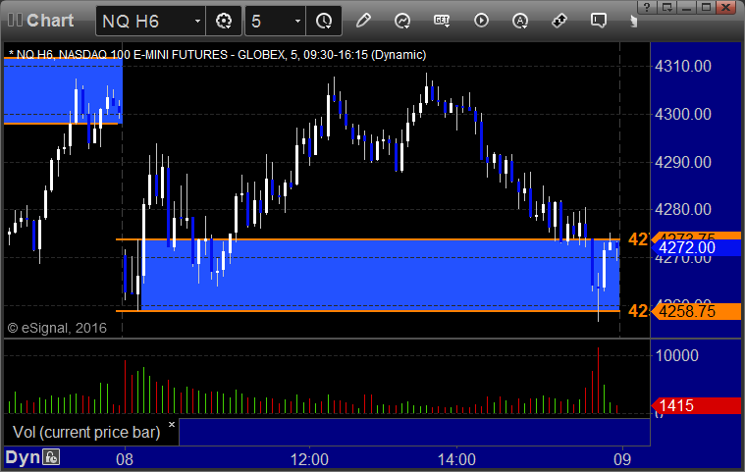This screenshot has width=745, height=472.
Task: Open the window options dropdown icon
Action: (667, 7)
